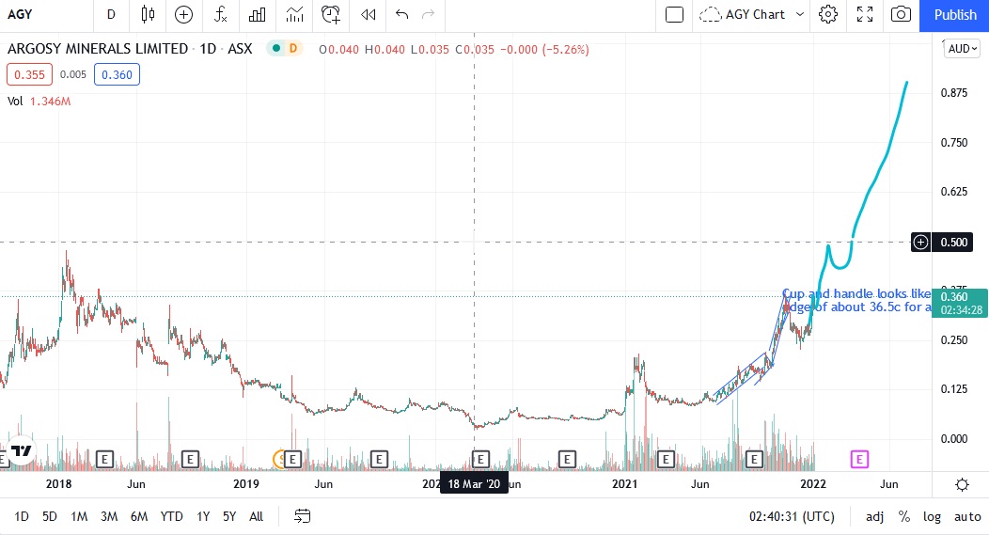Image resolution: width=989 pixels, height=535 pixels.
Task: Click the redo arrow icon
Action: 429,14
